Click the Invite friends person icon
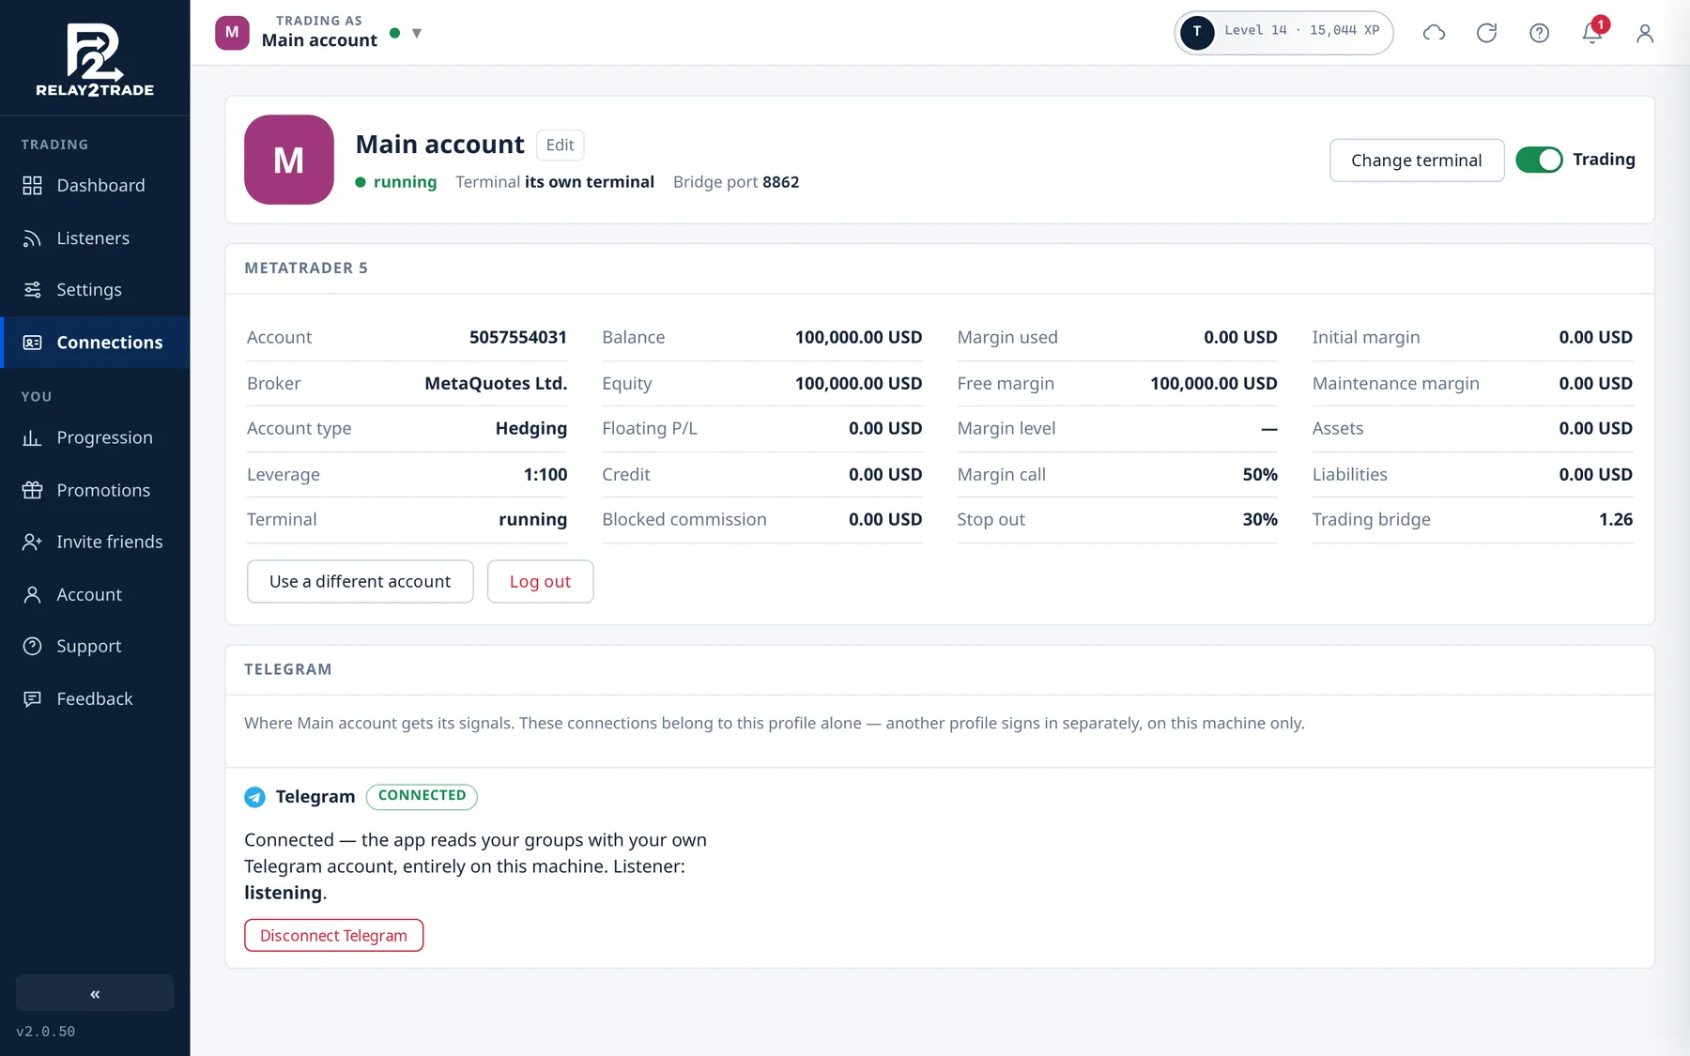 pos(32,542)
